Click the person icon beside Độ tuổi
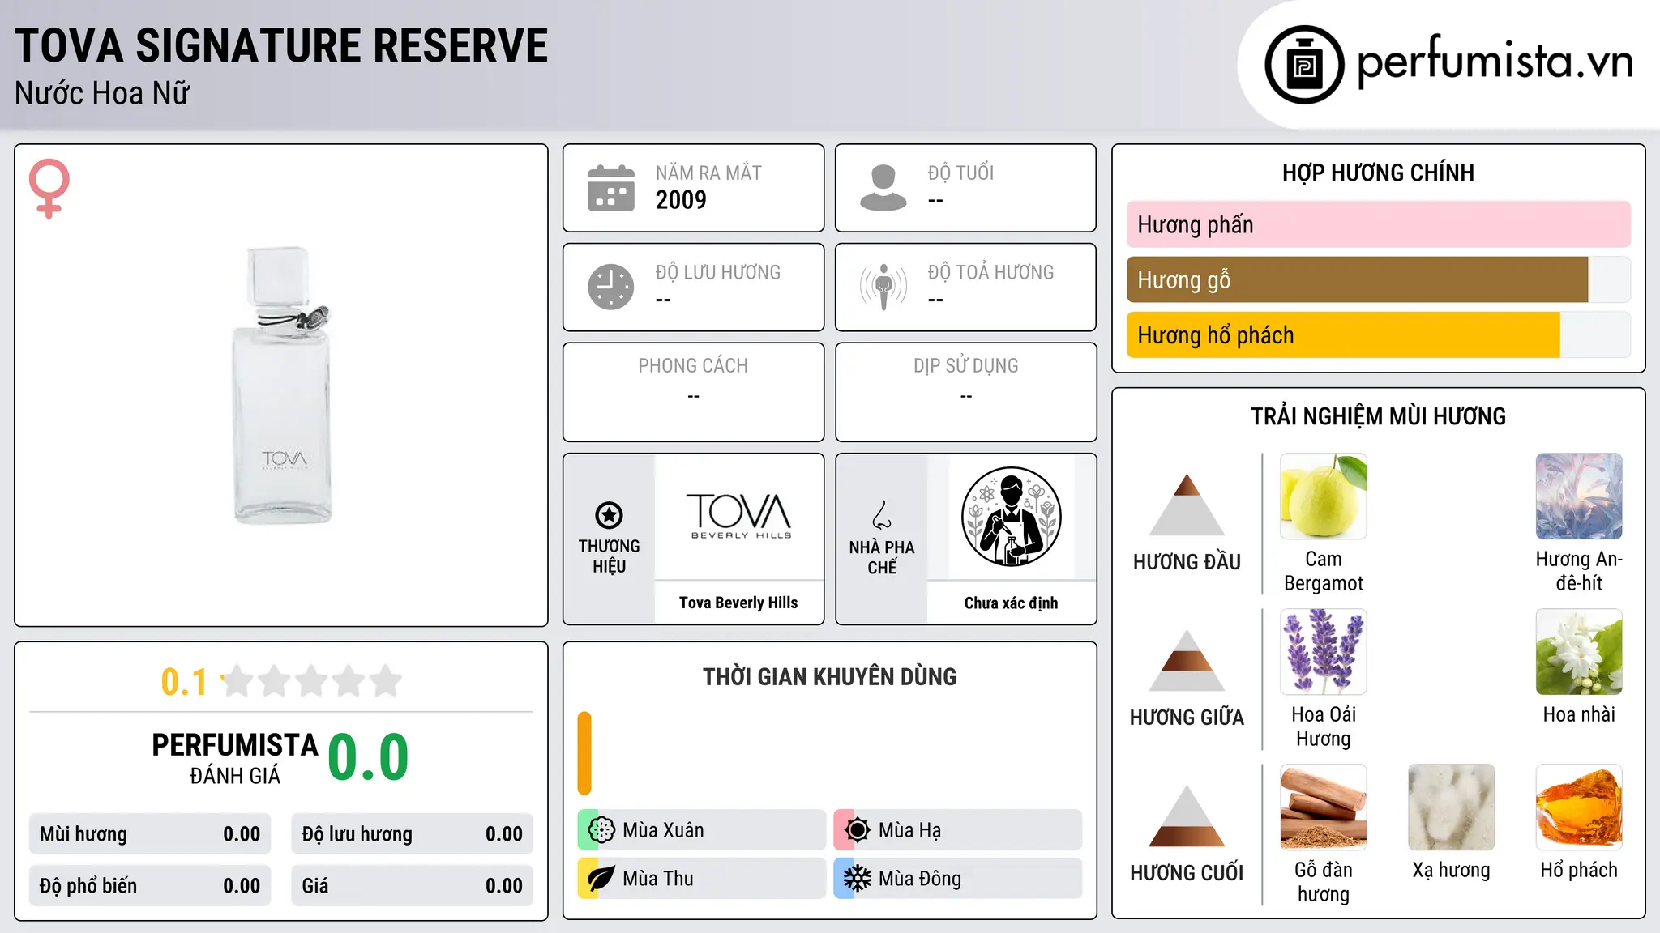 click(x=883, y=188)
